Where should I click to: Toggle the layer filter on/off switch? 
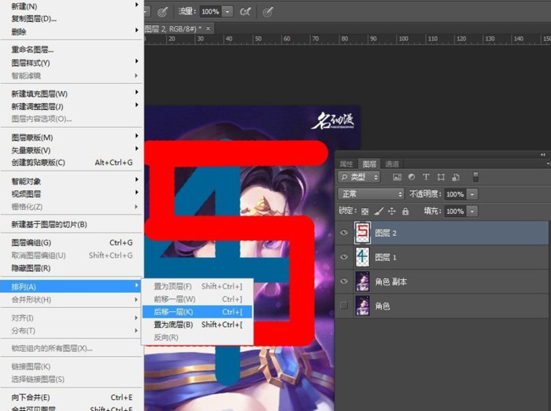tap(475, 177)
